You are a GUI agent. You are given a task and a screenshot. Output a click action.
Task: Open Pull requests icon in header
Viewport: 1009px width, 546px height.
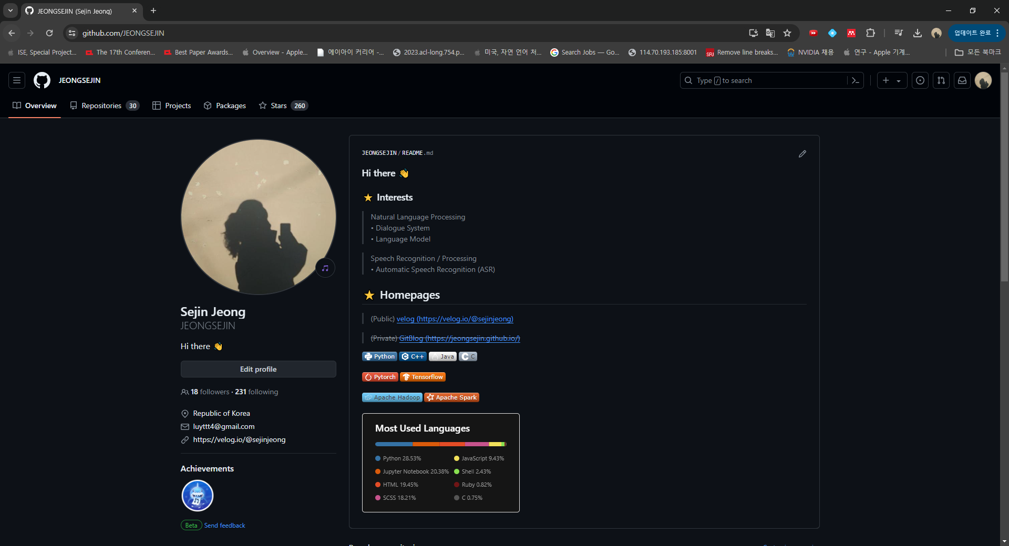(941, 80)
